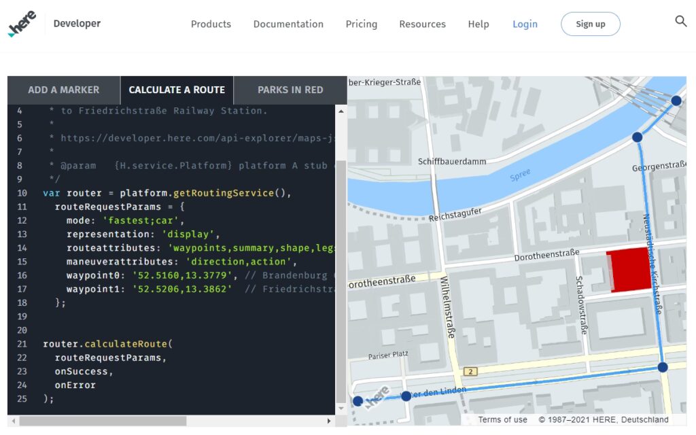Click the route endpoint dot near railway tracks

676,101
